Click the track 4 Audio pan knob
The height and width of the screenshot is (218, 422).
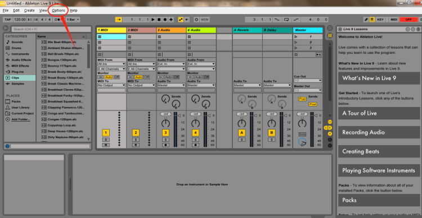tap(195, 123)
